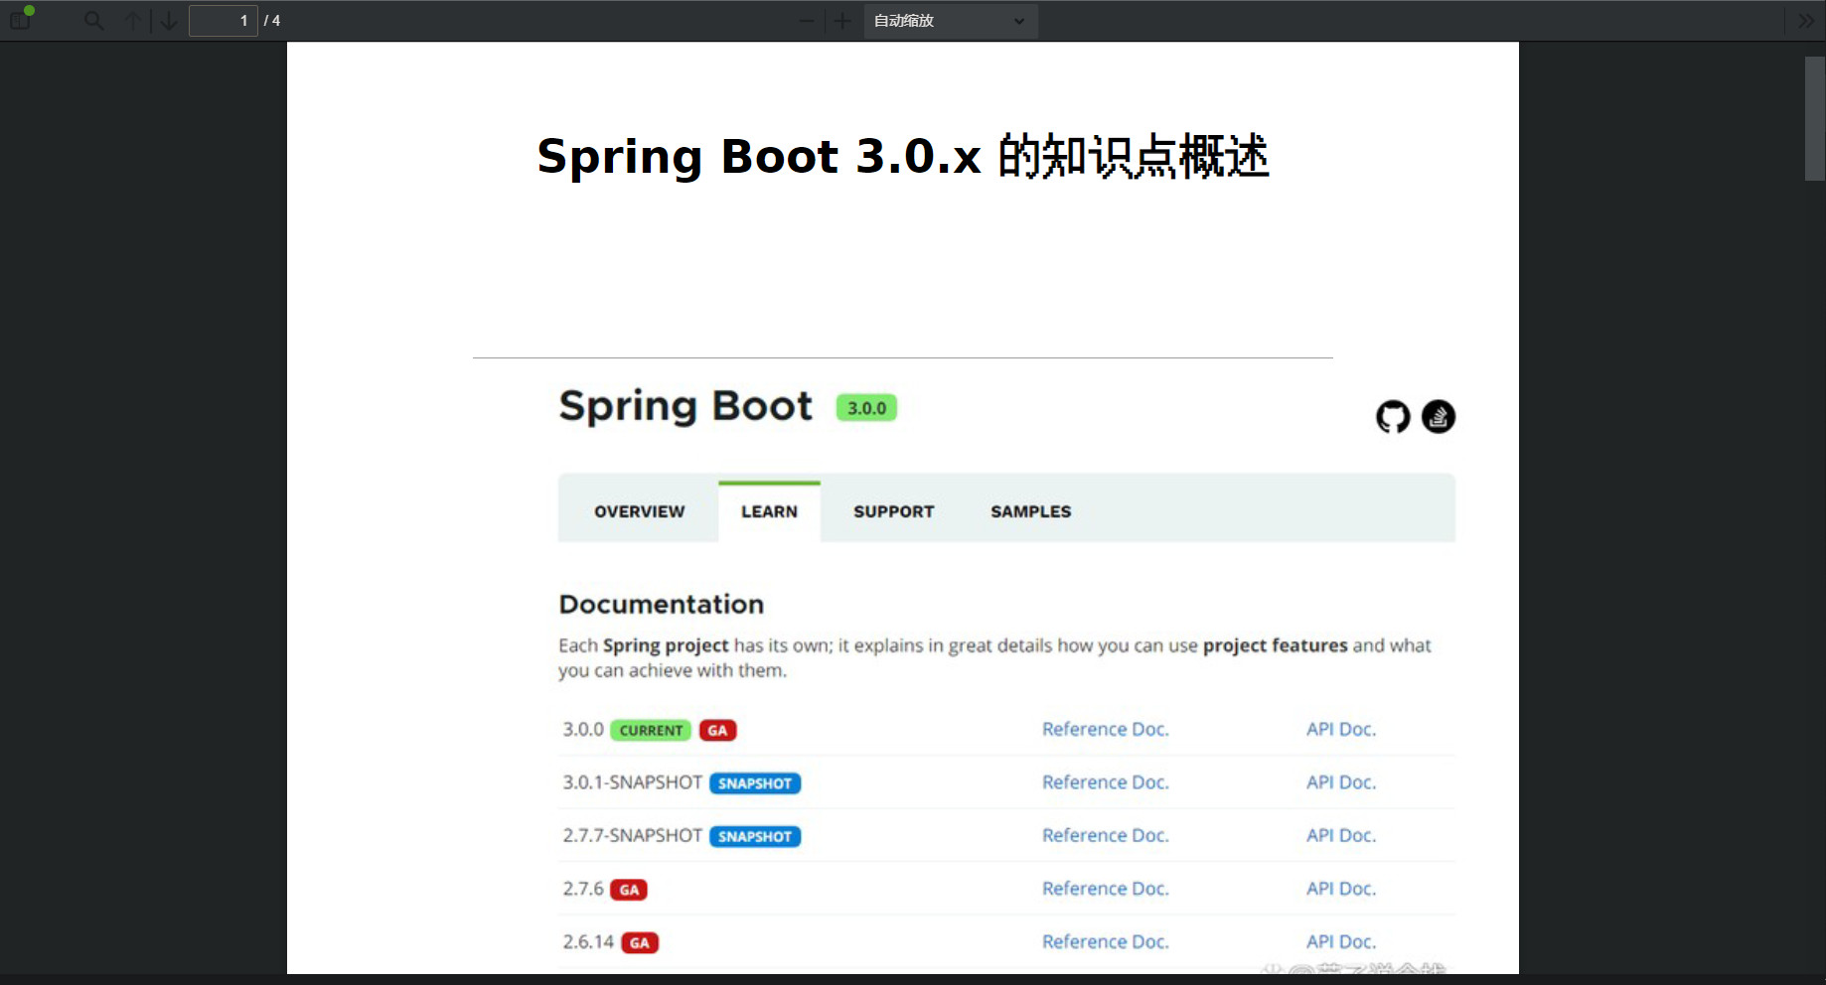Open Reference Doc. for 2.7.7-SNAPSHOT
This screenshot has height=985, width=1826.
[1106, 836]
